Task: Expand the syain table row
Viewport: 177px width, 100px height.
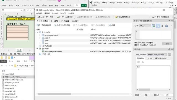Action: (40, 41)
